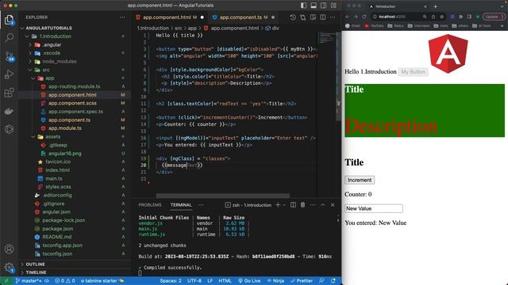The height and width of the screenshot is (285, 508).
Task: Click Go Live in status bar
Action: pos(249,281)
